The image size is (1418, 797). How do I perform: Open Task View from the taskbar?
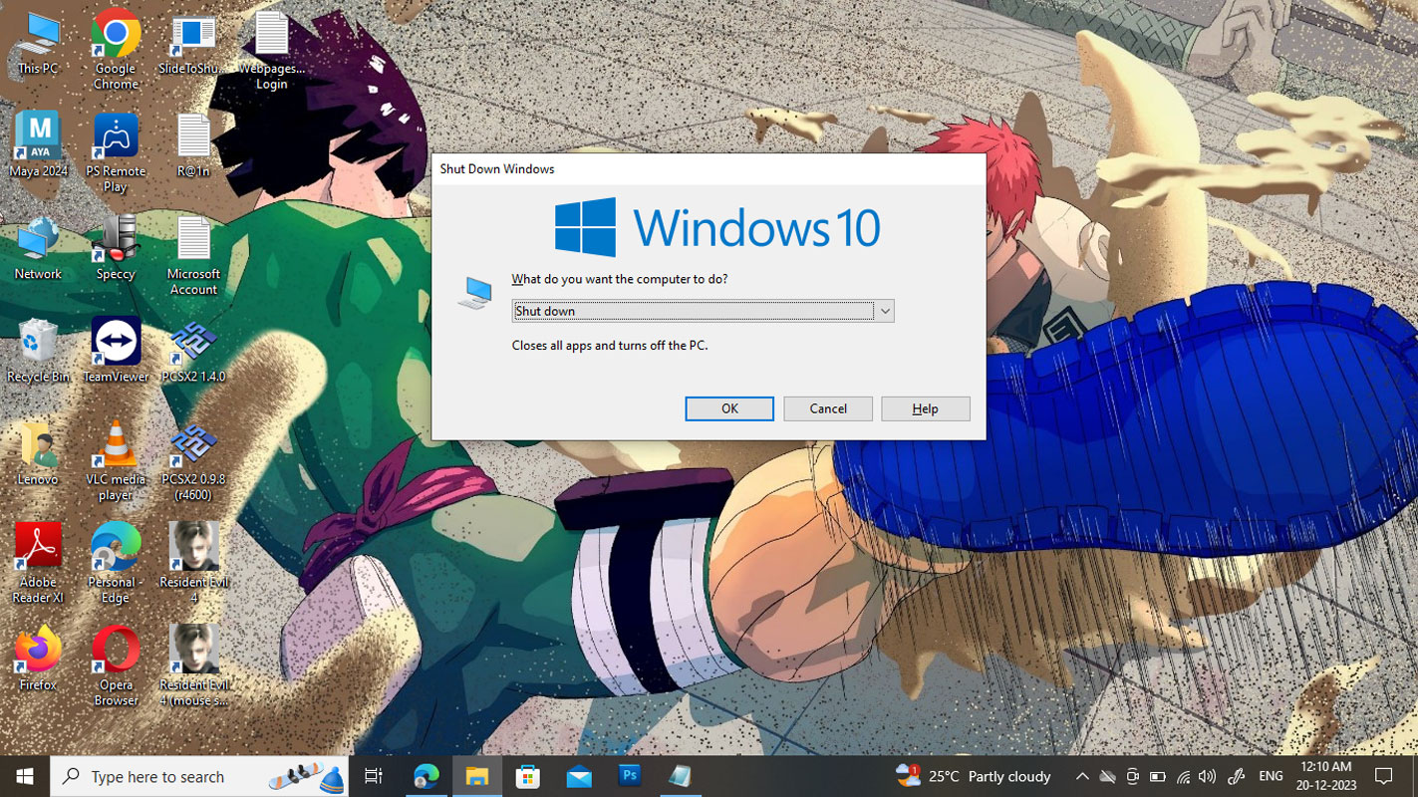tap(374, 776)
